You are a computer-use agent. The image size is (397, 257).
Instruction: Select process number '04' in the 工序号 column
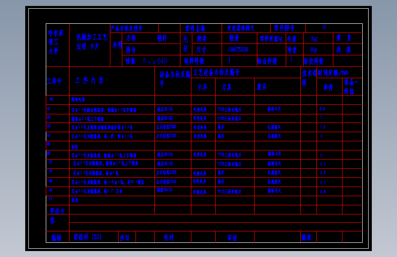49,135
